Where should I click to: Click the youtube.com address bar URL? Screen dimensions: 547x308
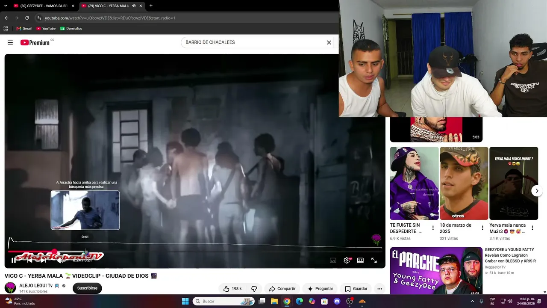(110, 18)
